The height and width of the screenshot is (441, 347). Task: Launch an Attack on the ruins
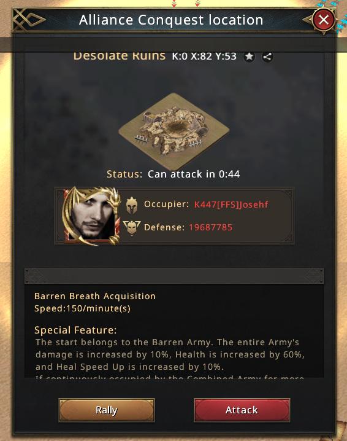pyautogui.click(x=242, y=410)
